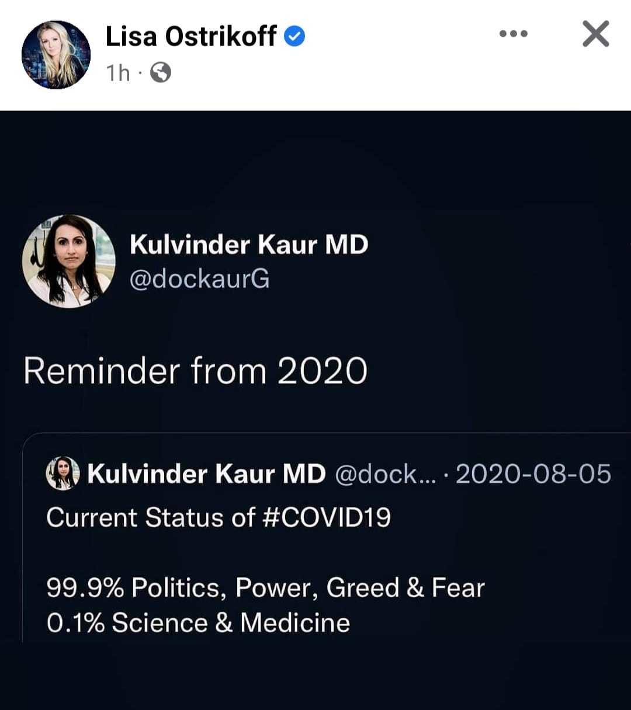Click the blue verified badge
The width and height of the screenshot is (631, 710).
[294, 37]
